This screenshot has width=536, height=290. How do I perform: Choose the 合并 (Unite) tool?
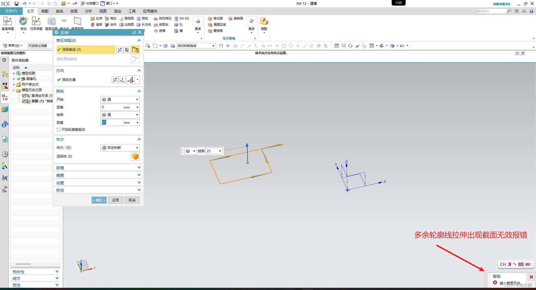(x=111, y=25)
